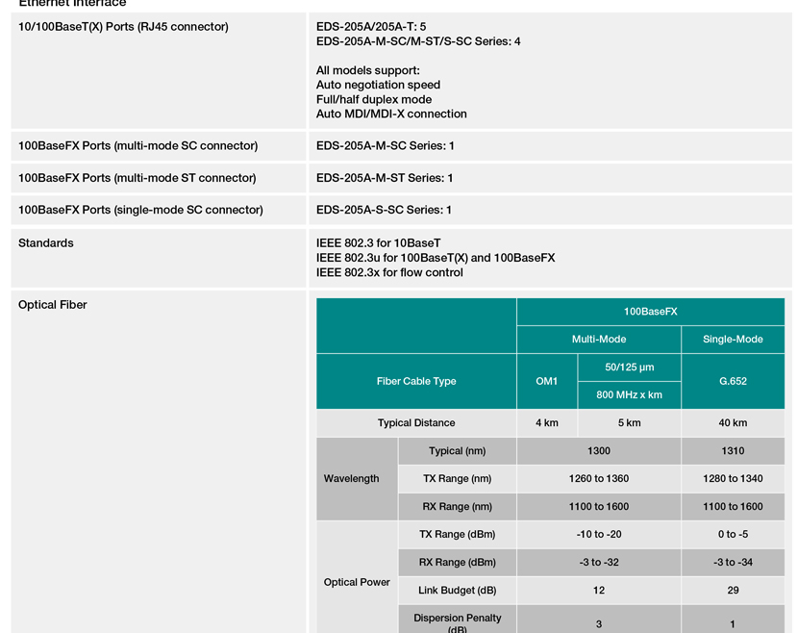Click Single-Mode dispersion penalty value '1'
Image resolution: width=798 pixels, height=633 pixels.
[x=733, y=623]
